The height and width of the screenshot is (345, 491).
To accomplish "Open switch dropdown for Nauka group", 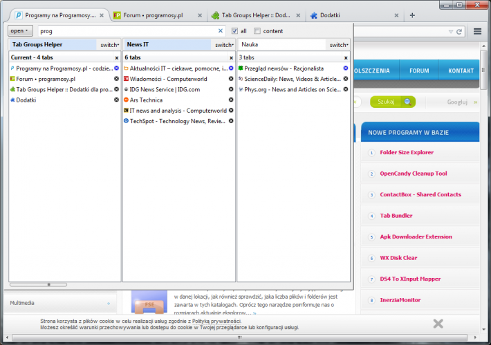I will [339, 45].
